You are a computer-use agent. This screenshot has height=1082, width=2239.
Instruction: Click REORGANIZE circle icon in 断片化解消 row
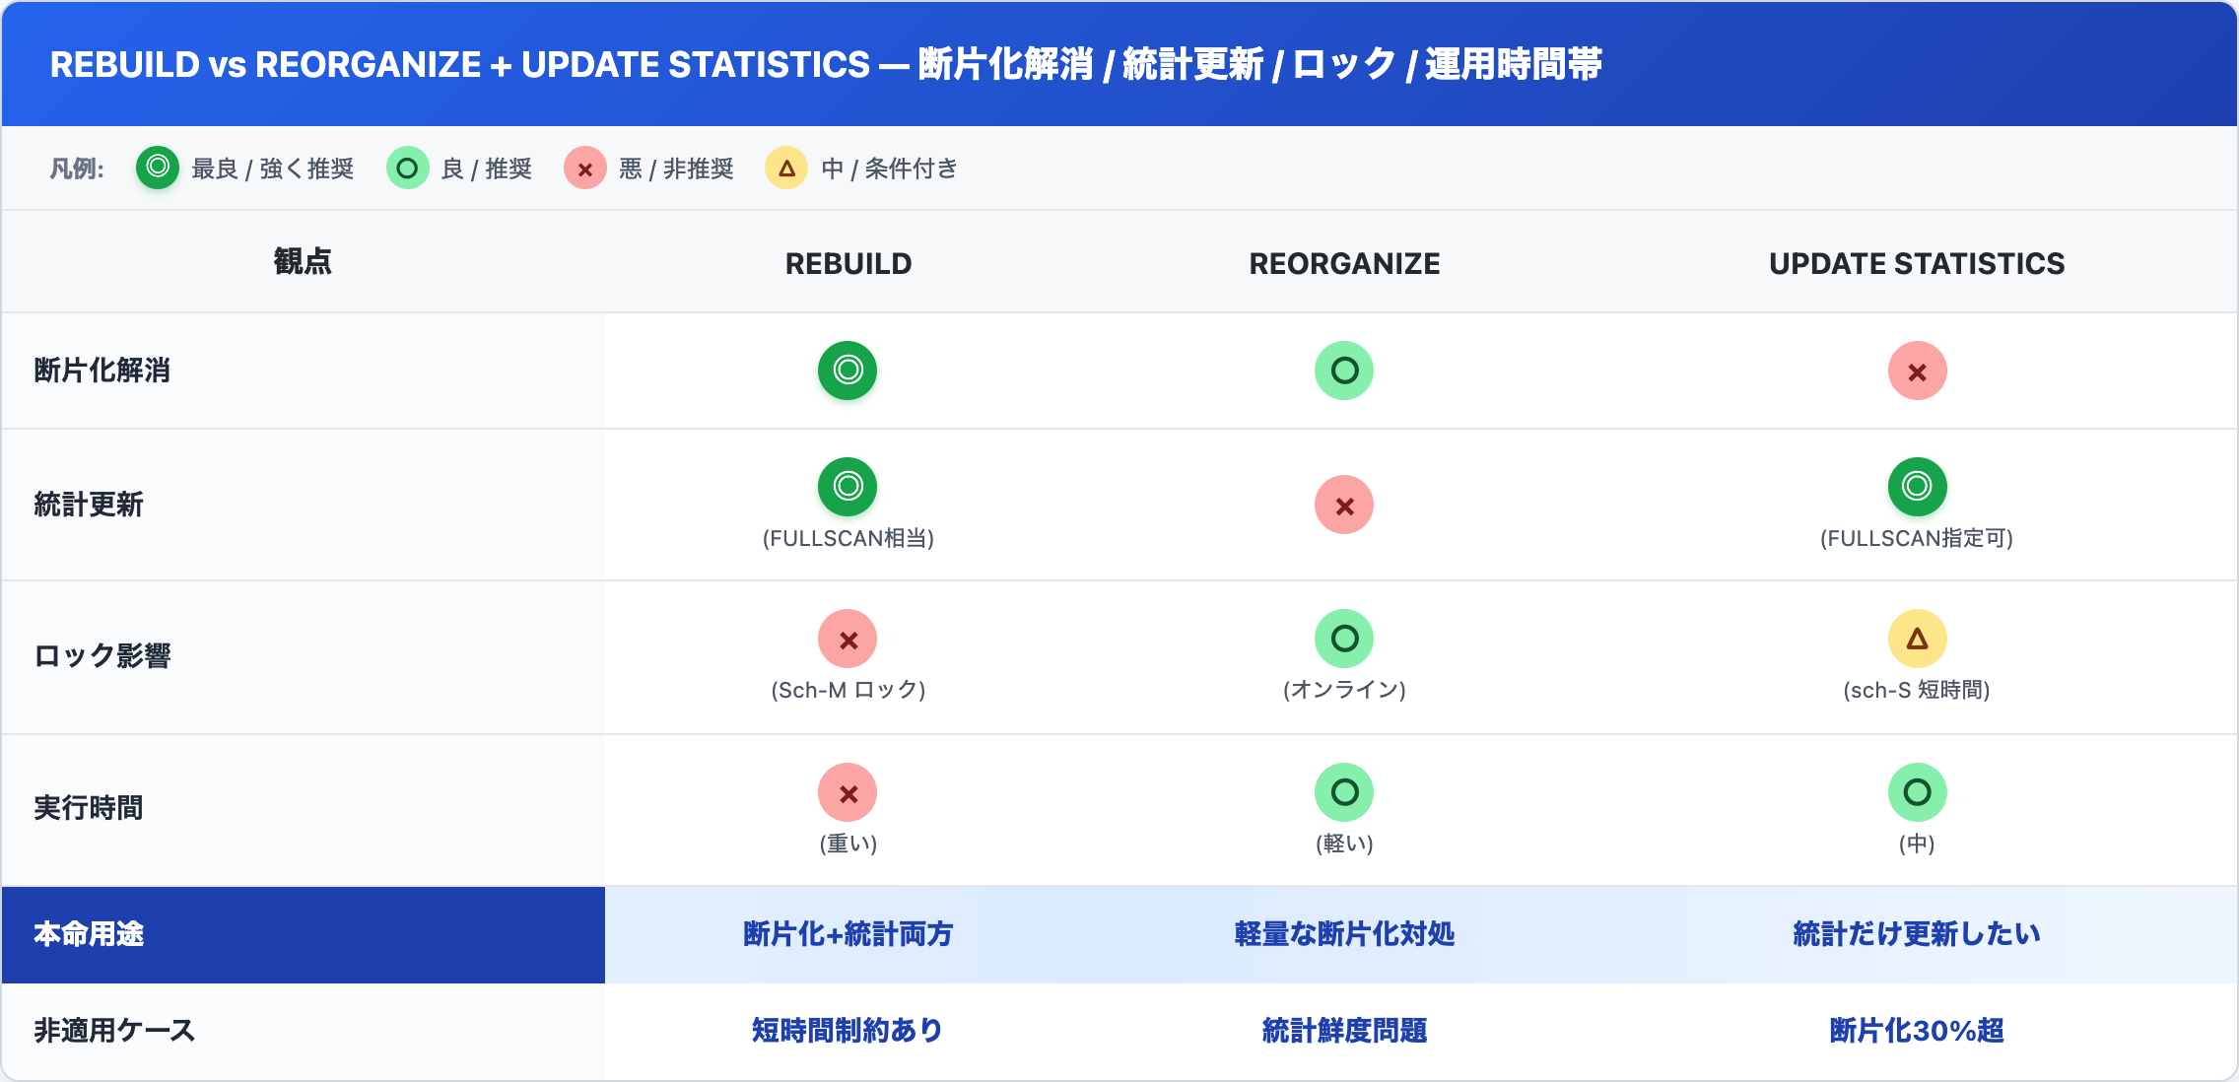1344,371
